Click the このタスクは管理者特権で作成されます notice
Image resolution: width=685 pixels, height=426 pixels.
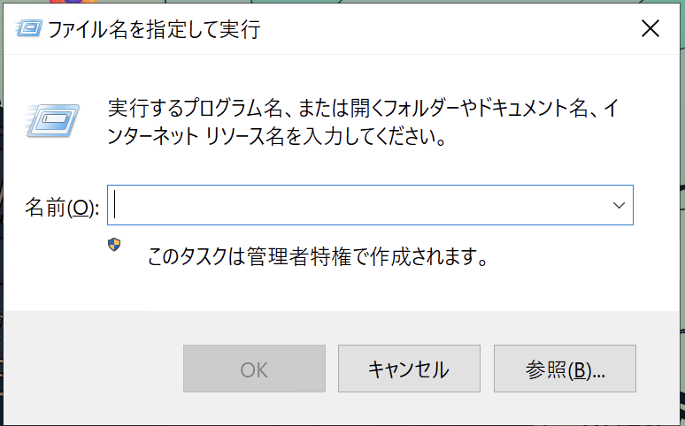318,256
